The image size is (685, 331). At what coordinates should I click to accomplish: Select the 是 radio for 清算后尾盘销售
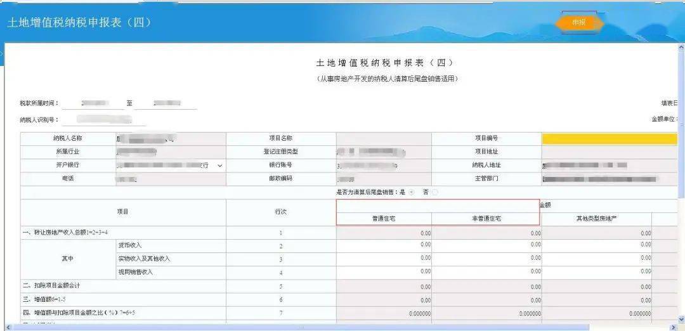412,193
